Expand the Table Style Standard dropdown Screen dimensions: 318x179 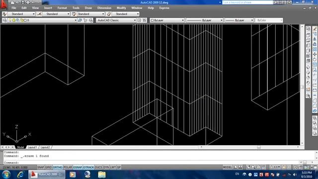(x=103, y=14)
